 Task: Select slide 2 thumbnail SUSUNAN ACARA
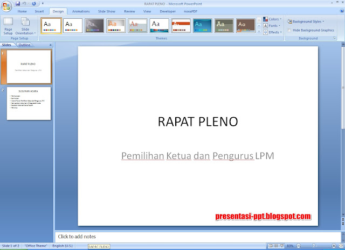pyautogui.click(x=29, y=103)
